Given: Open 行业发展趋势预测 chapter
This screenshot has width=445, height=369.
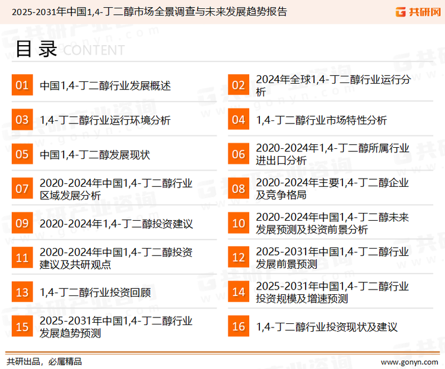Looking at the screenshot, I should tap(116, 327).
